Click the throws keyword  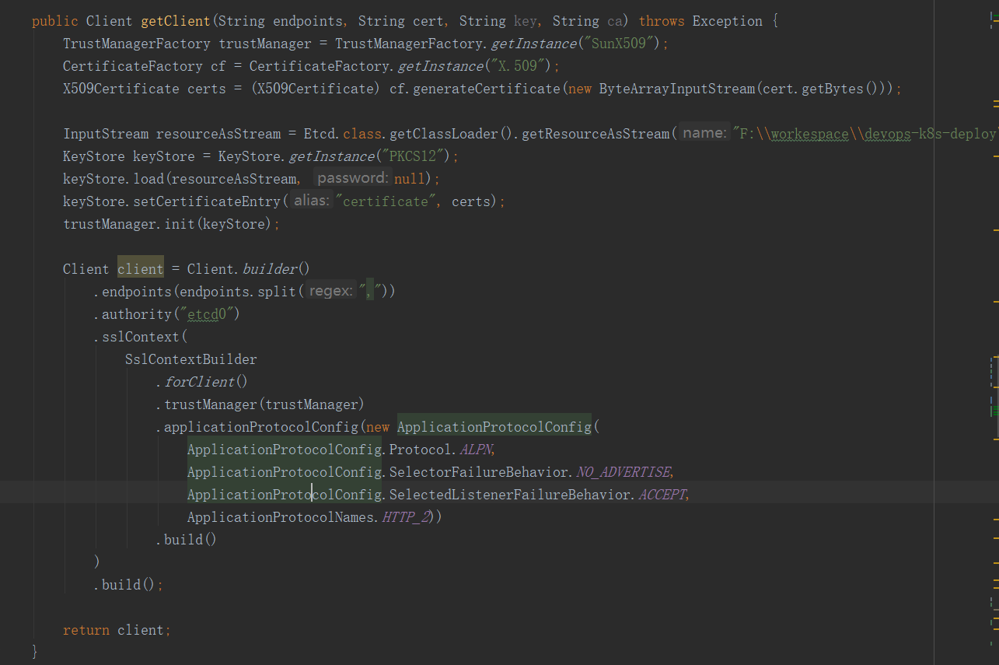pos(662,21)
